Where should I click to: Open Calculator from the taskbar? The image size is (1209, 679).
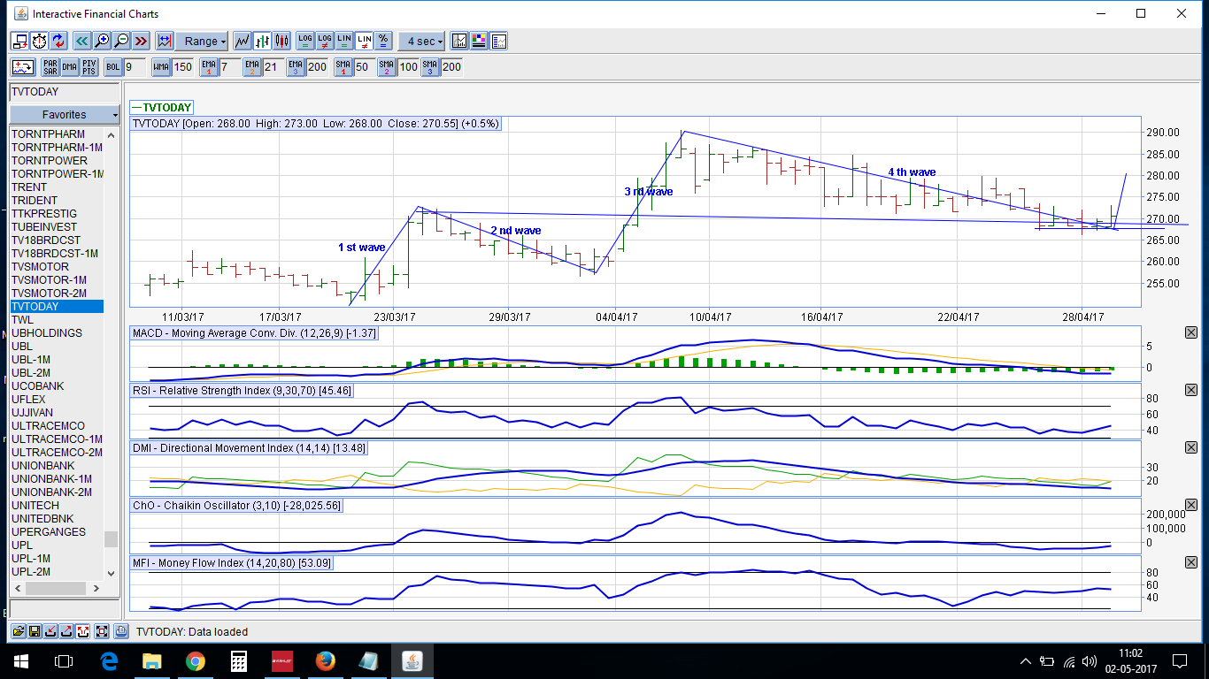238,660
